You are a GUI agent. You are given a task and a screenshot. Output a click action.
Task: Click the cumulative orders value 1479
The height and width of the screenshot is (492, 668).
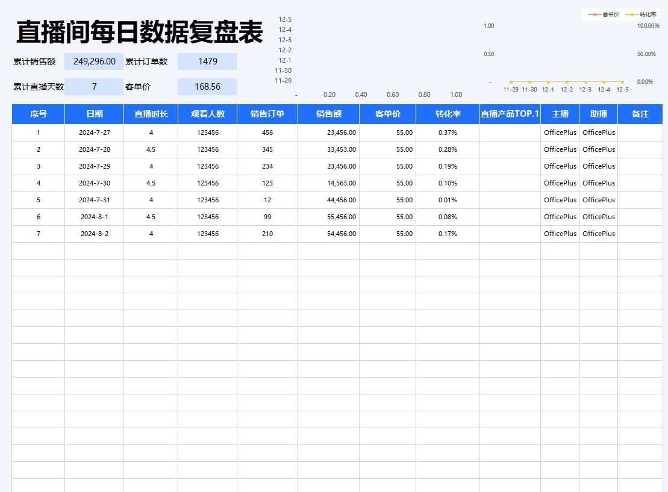click(x=207, y=61)
